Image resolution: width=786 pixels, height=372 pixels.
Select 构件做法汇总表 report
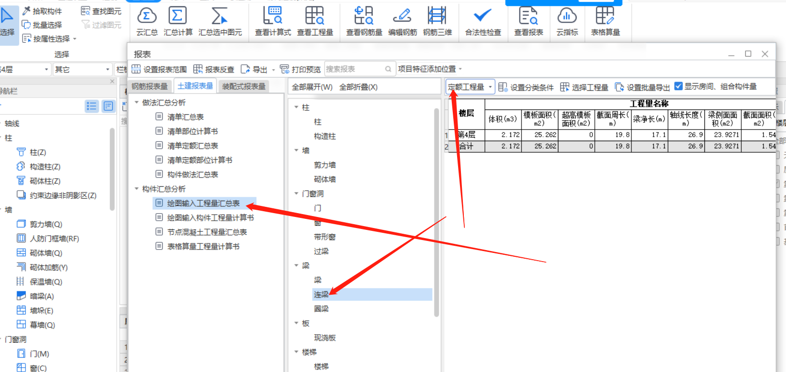[193, 174]
